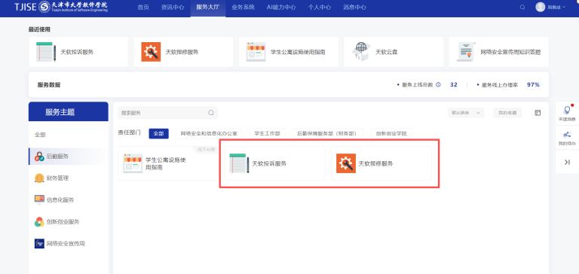Select 财务管理 coin icon in sidebar
This screenshot has width=579, height=274.
point(39,178)
